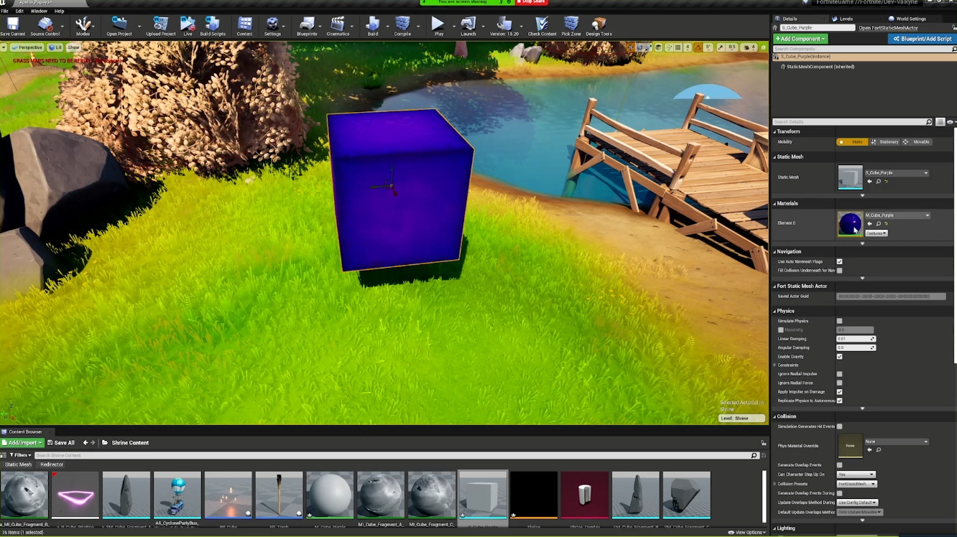Viewport: 957px width, 537px height.
Task: Open the Textures dropdown under Element 0
Action: tap(876, 233)
